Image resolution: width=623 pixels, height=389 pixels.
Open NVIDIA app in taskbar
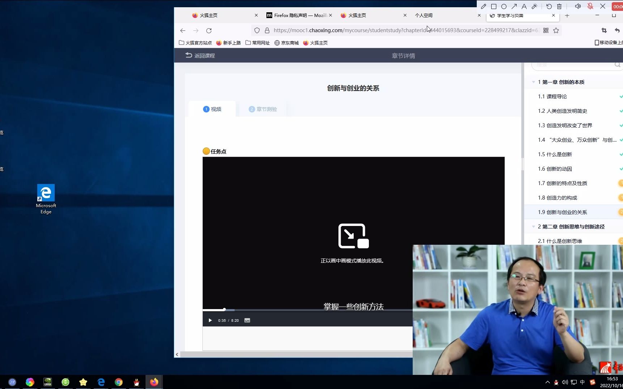click(x=47, y=382)
